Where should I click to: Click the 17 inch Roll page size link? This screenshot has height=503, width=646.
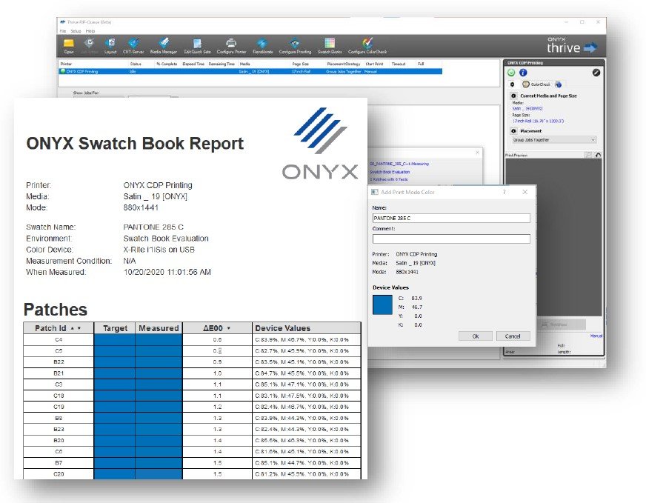(538, 121)
